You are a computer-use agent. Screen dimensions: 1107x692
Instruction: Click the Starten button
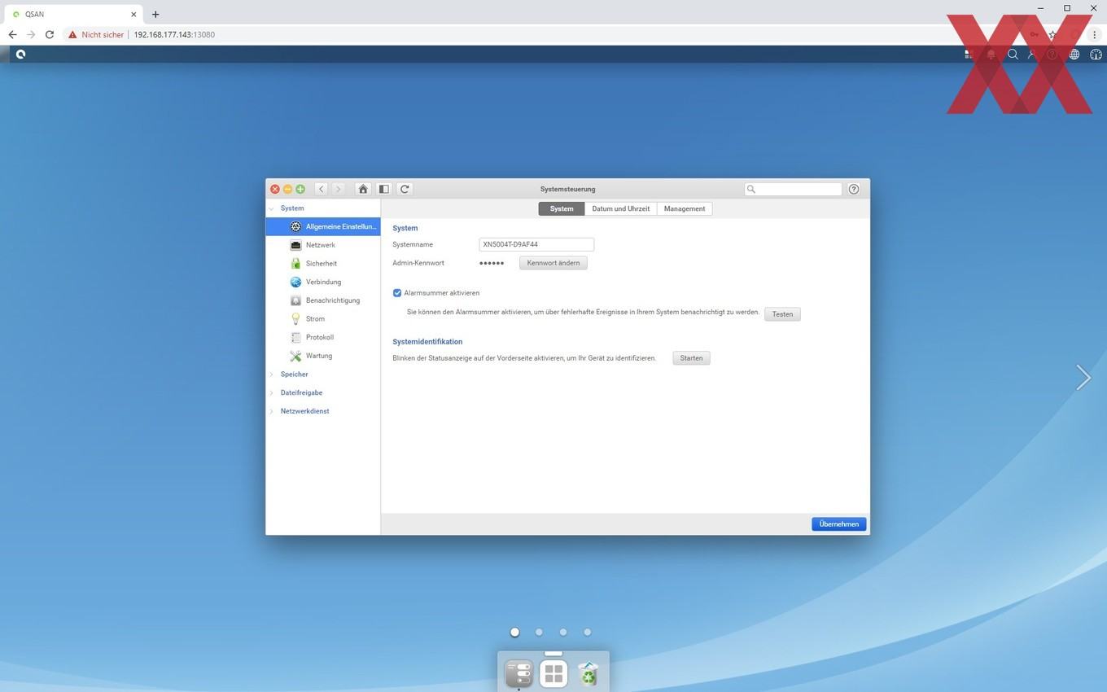pyautogui.click(x=691, y=358)
